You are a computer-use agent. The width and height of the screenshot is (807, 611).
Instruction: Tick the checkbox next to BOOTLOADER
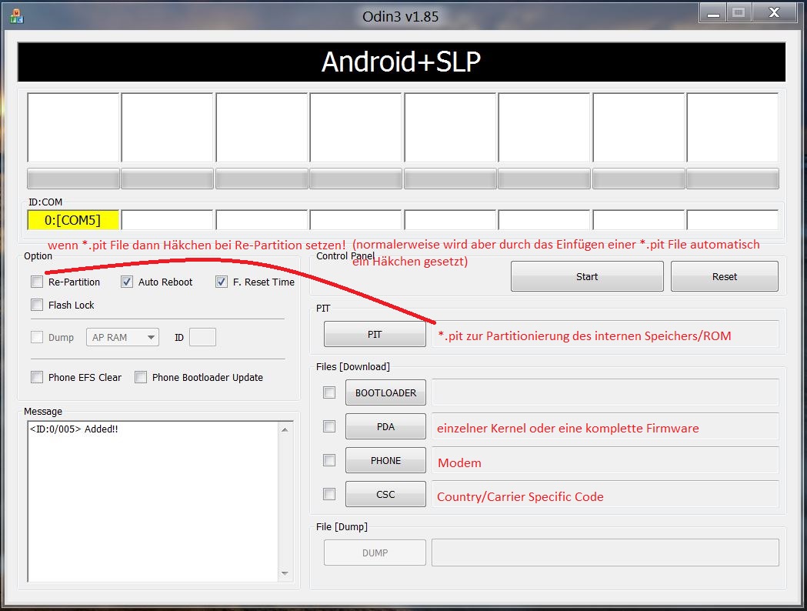(x=328, y=392)
